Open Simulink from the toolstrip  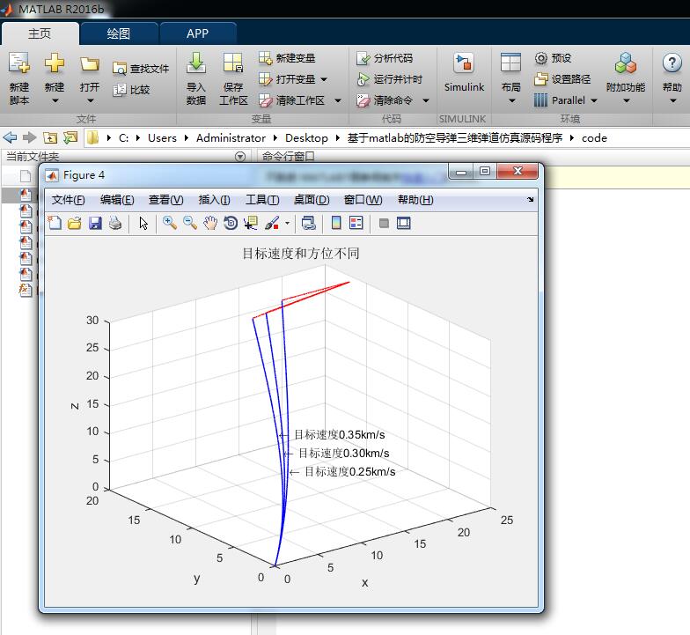pyautogui.click(x=464, y=72)
